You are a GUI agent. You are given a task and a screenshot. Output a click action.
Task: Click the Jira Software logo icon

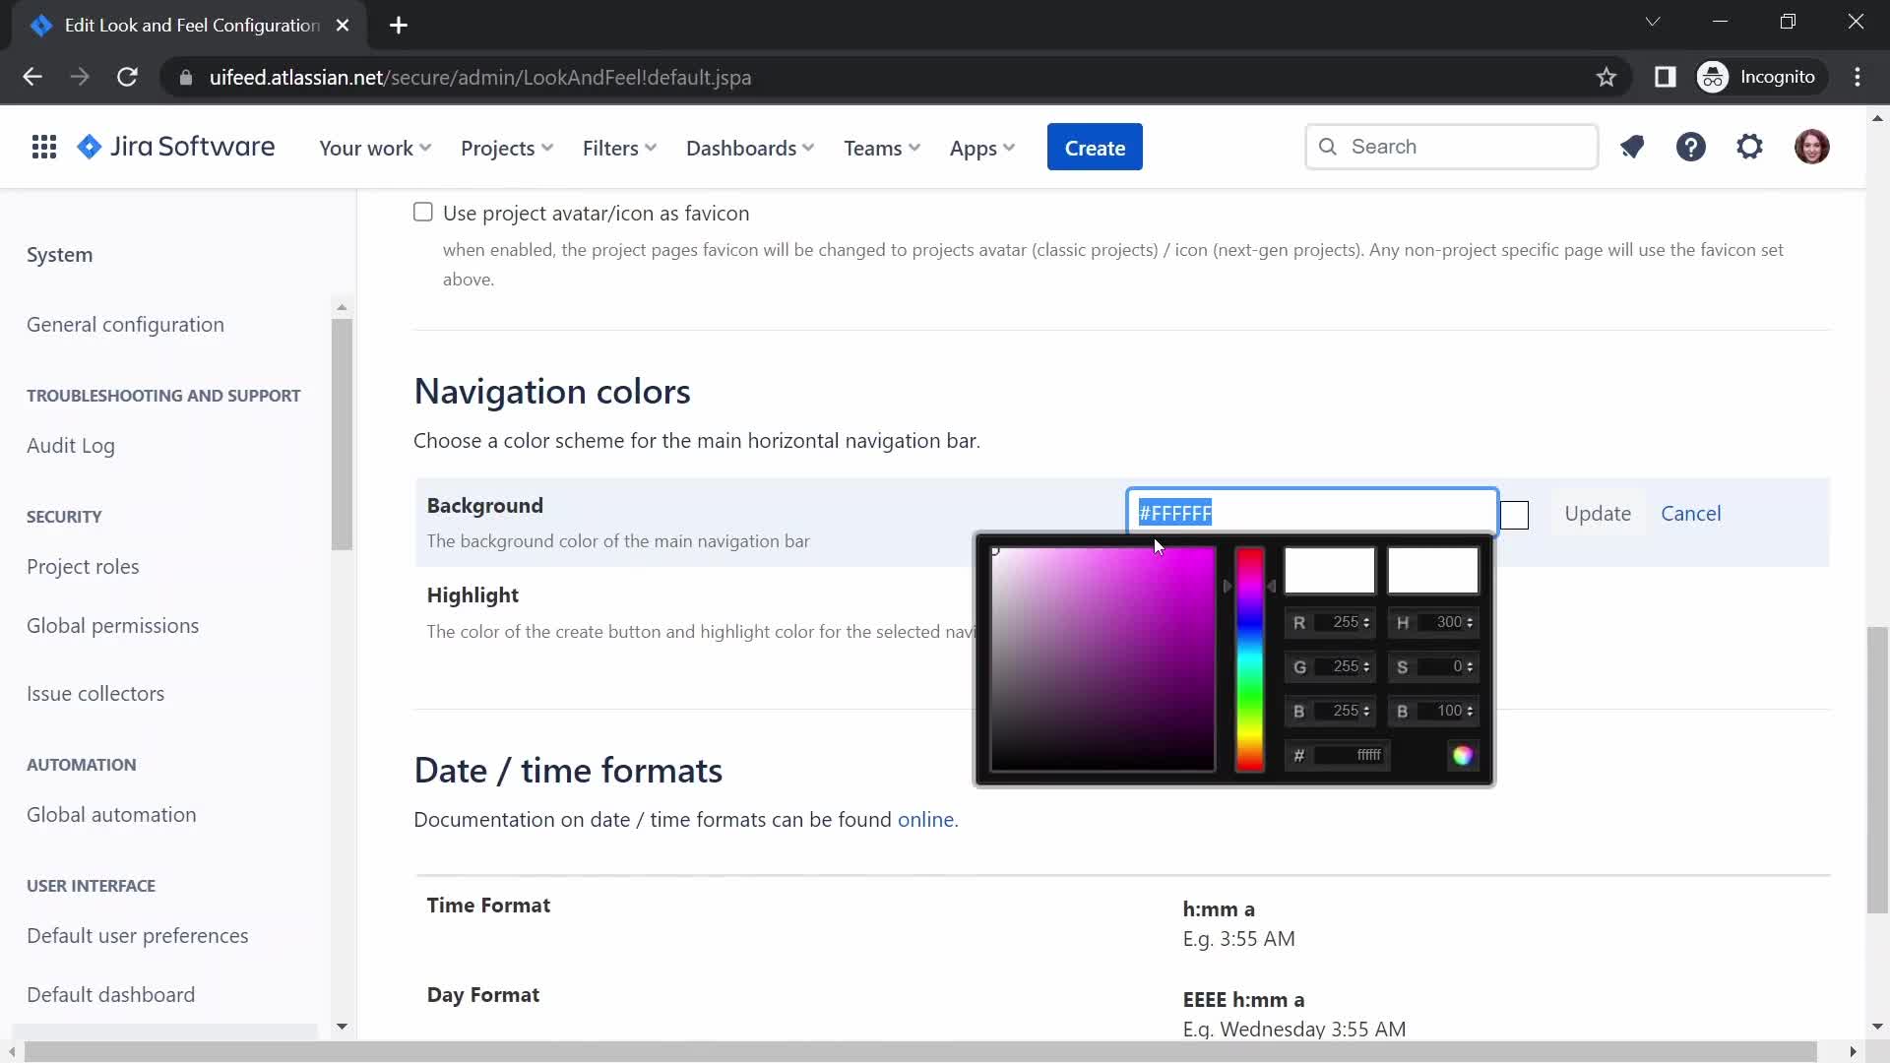(x=87, y=147)
